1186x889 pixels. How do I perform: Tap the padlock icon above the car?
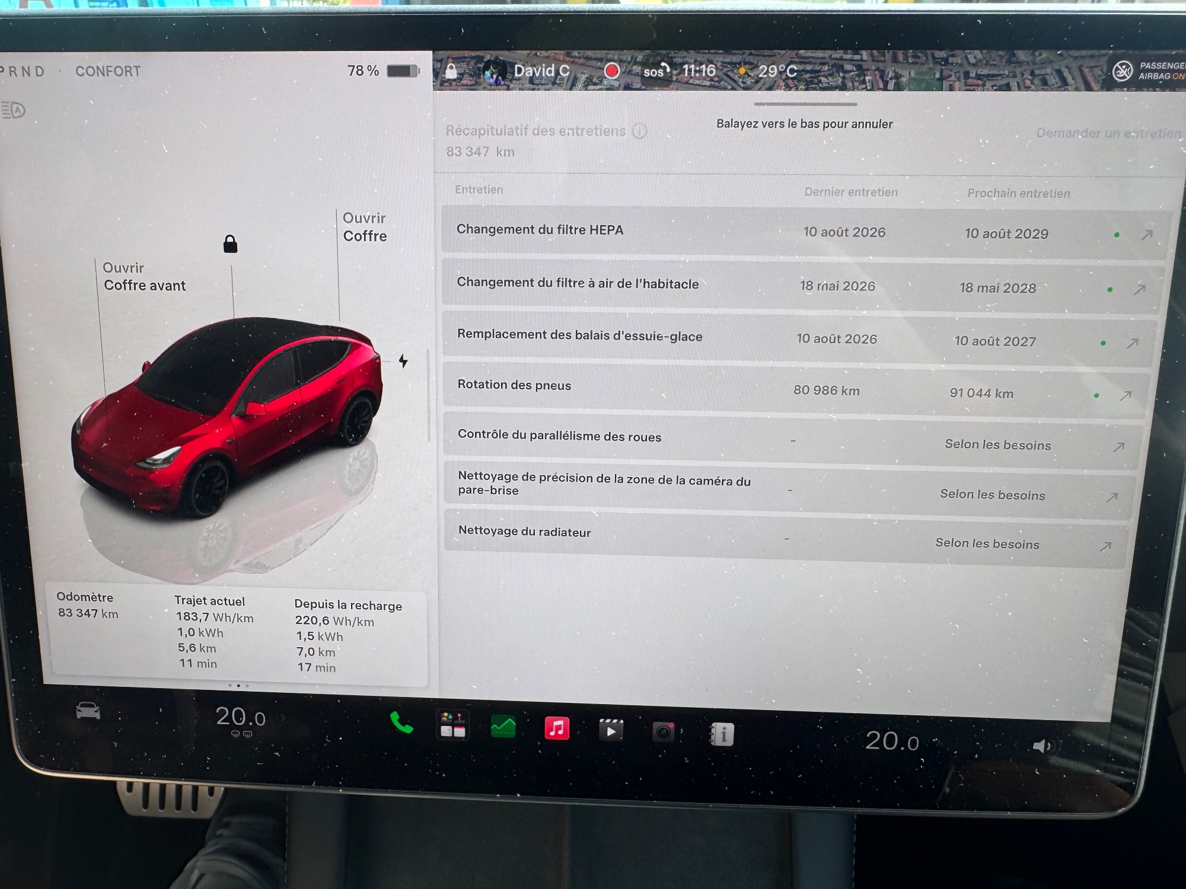[x=230, y=244]
